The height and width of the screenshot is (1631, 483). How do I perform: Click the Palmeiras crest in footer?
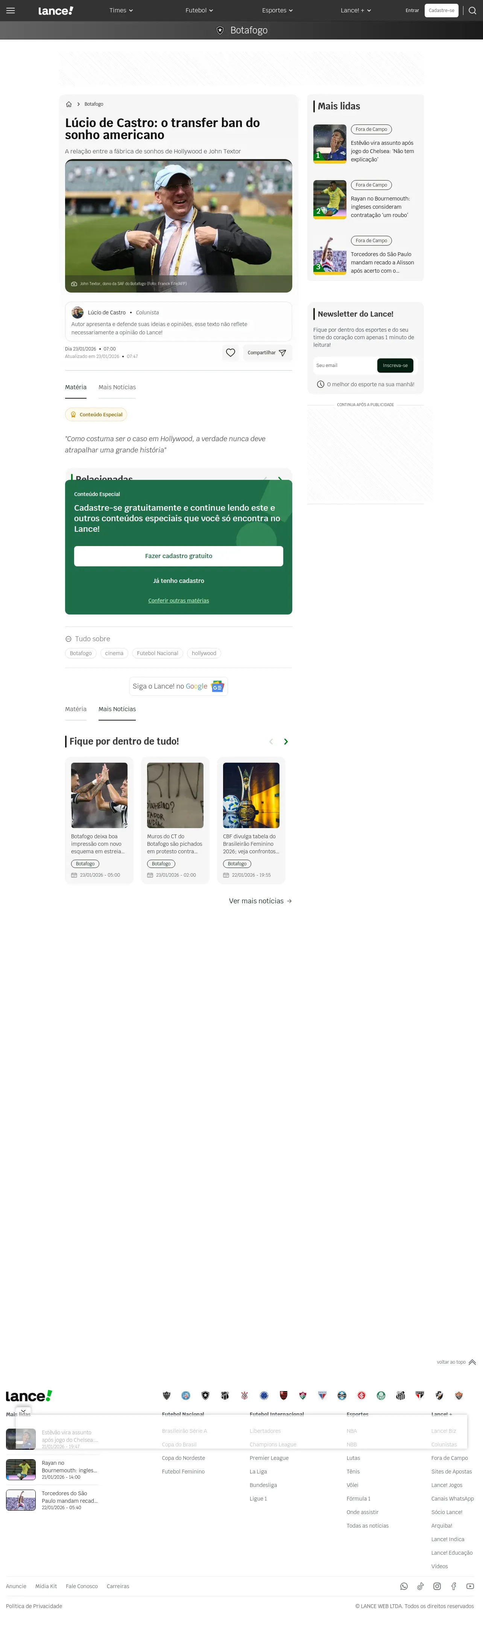point(381,1396)
